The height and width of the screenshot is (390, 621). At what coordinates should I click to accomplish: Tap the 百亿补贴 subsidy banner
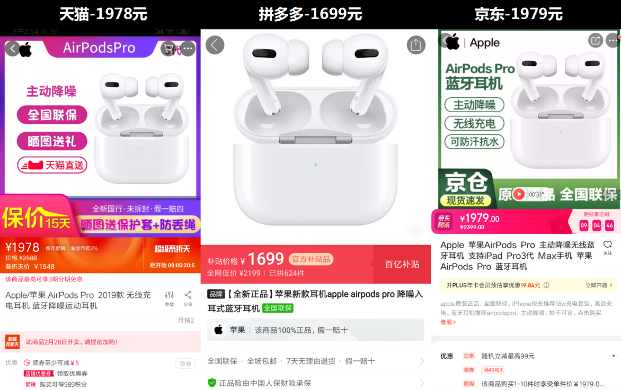tap(402, 264)
